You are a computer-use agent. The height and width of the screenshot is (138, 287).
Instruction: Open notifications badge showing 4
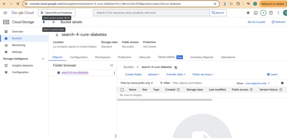[x=263, y=13]
